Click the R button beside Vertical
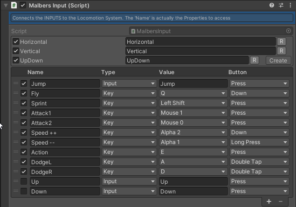The height and width of the screenshot is (207, 296). [282, 51]
